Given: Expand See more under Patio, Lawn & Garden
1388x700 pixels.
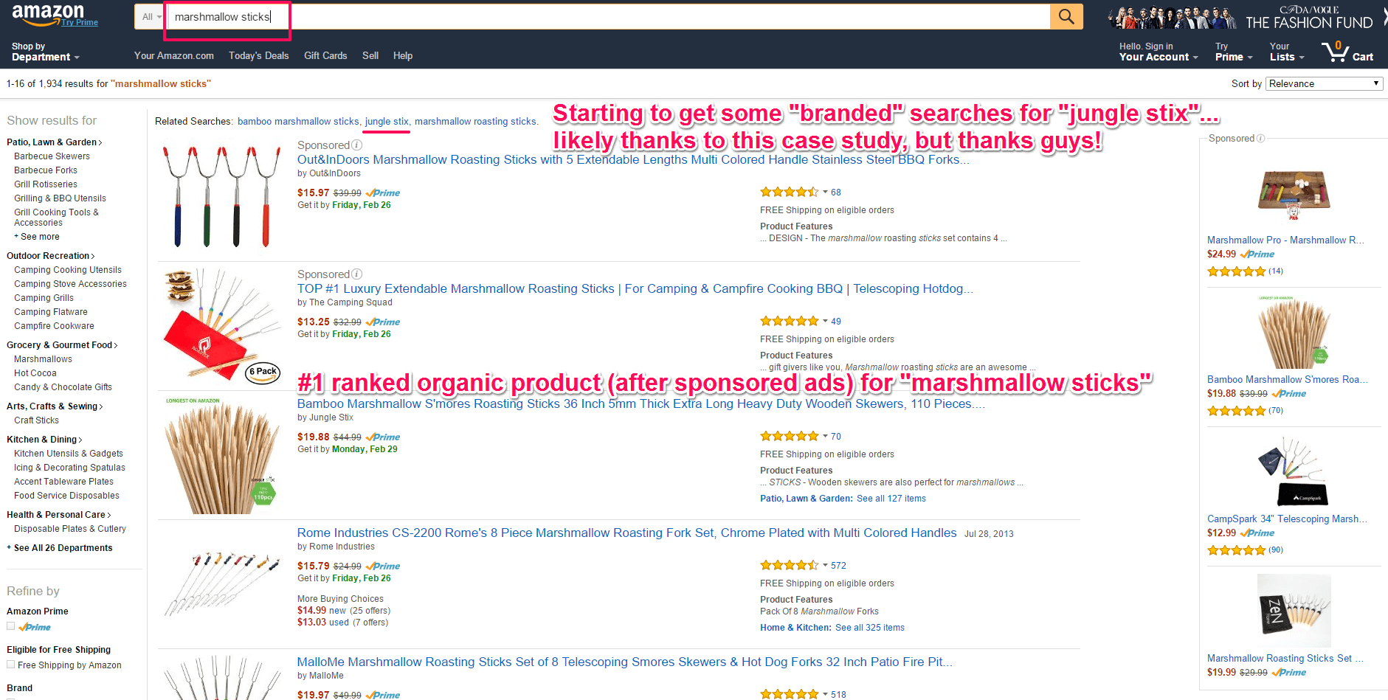Looking at the screenshot, I should [x=37, y=237].
